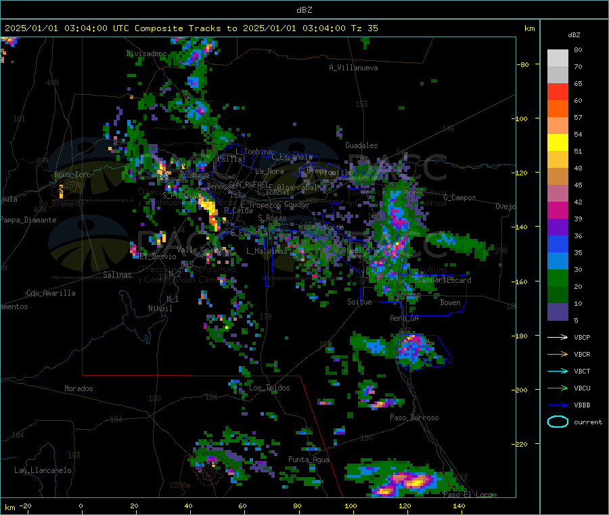The width and height of the screenshot is (609, 515).
Task: Click the -20 km x-axis tick label
Action: (25, 506)
